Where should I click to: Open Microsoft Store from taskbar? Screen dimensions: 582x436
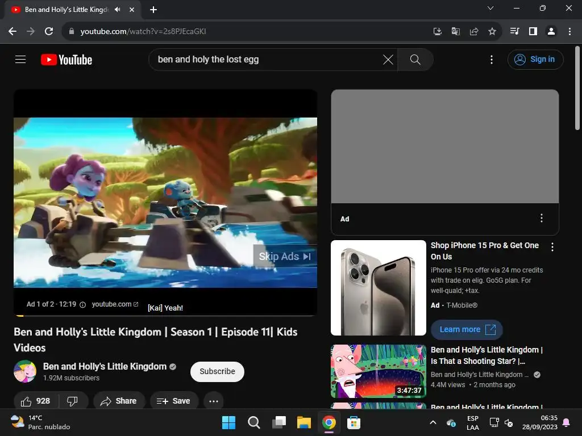pyautogui.click(x=354, y=422)
